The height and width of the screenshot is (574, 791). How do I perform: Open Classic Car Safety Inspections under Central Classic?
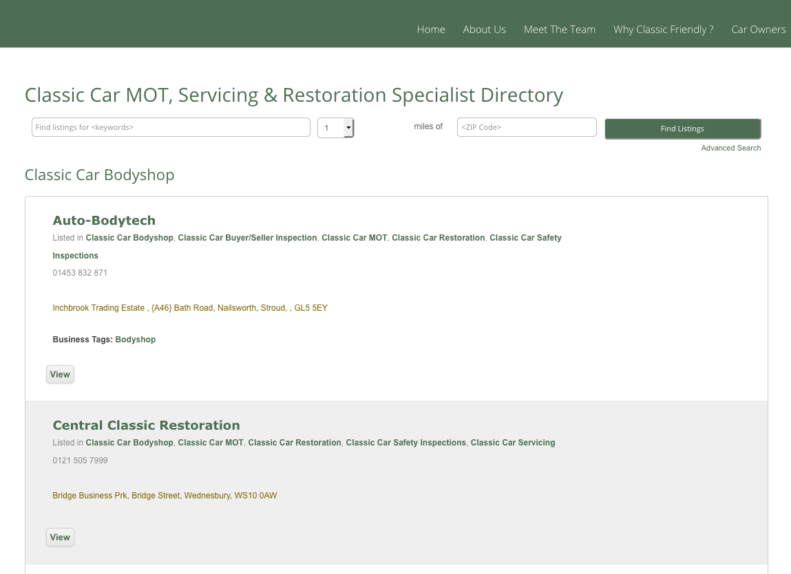pos(405,443)
